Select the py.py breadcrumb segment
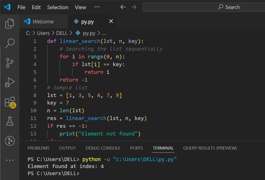 coord(89,33)
